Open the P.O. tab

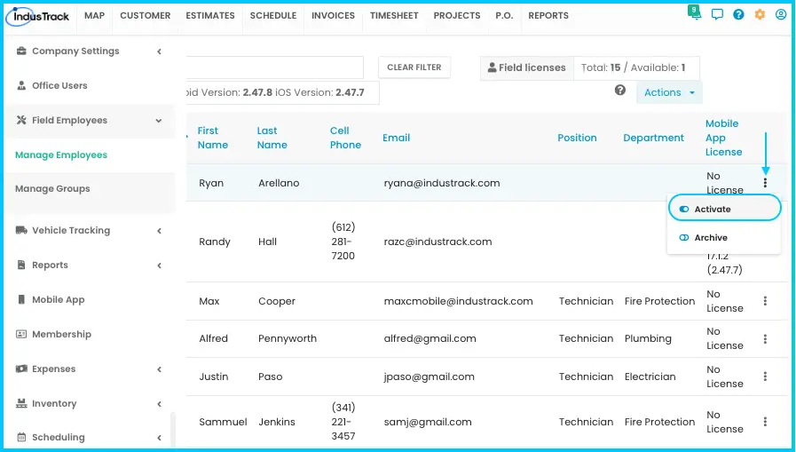coord(504,16)
